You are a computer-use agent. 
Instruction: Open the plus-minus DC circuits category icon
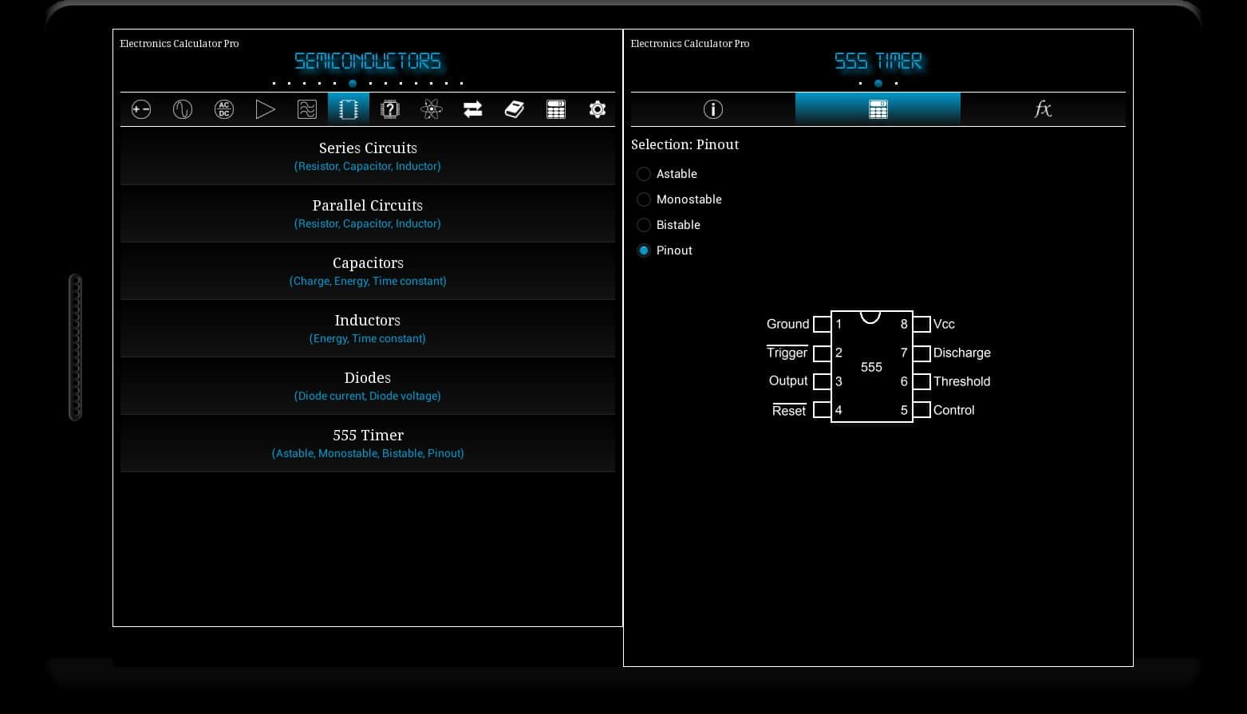pos(141,109)
